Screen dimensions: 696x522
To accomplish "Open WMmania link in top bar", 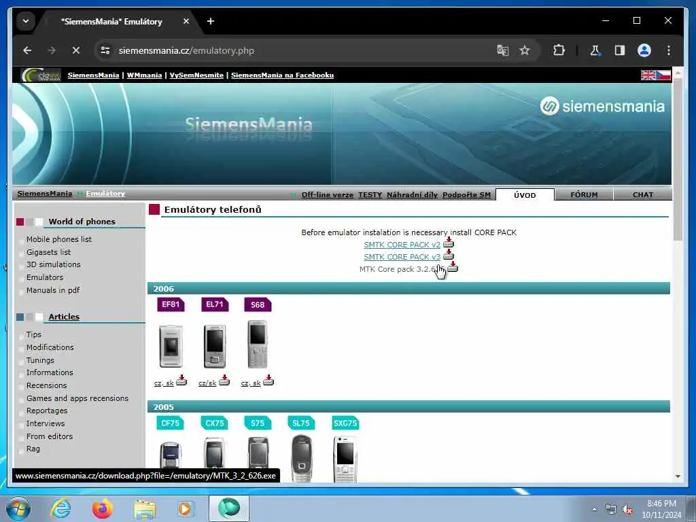I will pos(144,75).
